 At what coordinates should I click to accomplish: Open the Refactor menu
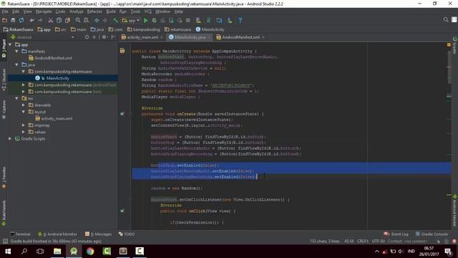94,11
